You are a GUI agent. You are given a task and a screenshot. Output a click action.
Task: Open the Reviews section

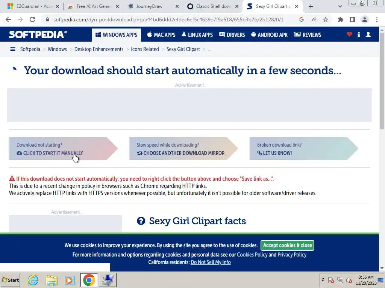tap(308, 35)
